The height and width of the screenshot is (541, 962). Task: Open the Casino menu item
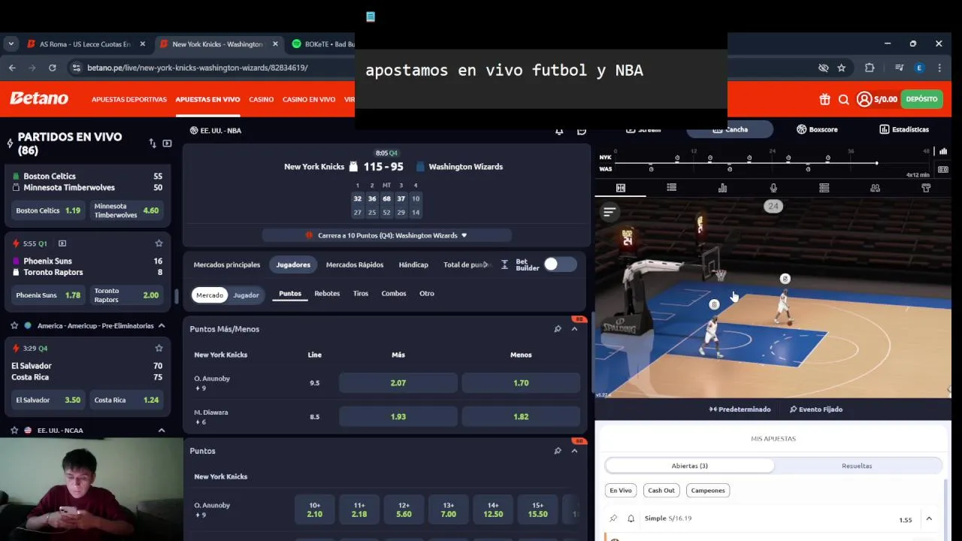click(x=262, y=99)
